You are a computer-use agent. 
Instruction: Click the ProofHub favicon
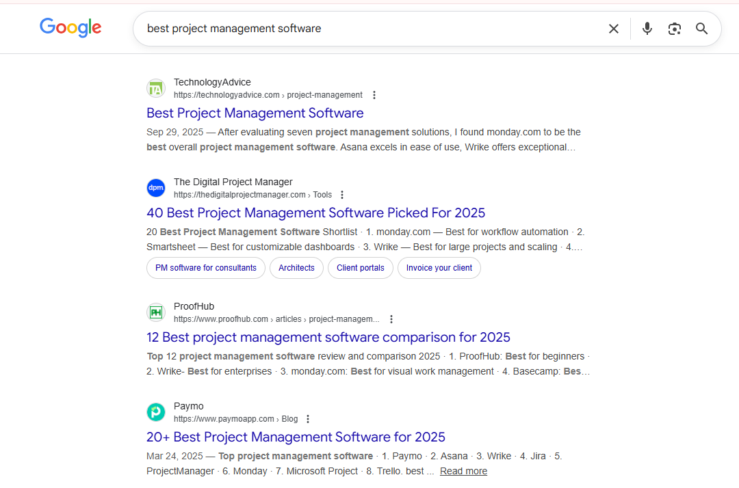[x=156, y=312]
